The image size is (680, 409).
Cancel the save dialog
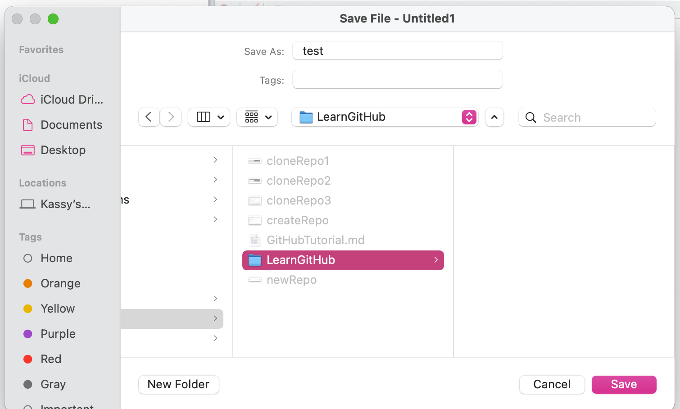552,385
